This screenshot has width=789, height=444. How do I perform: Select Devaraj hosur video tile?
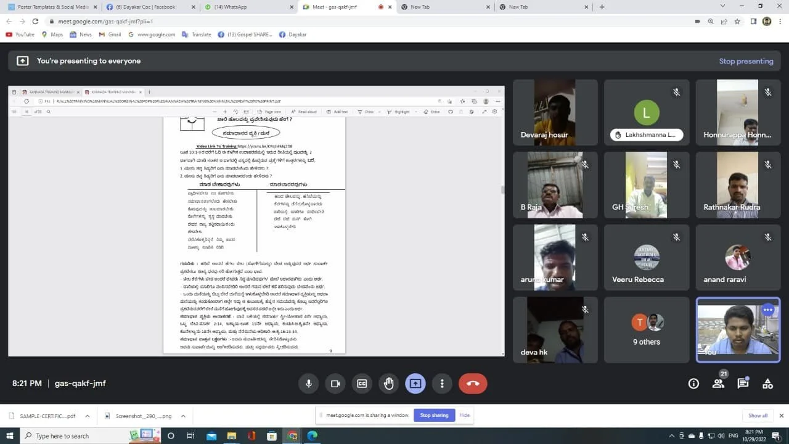[555, 112]
